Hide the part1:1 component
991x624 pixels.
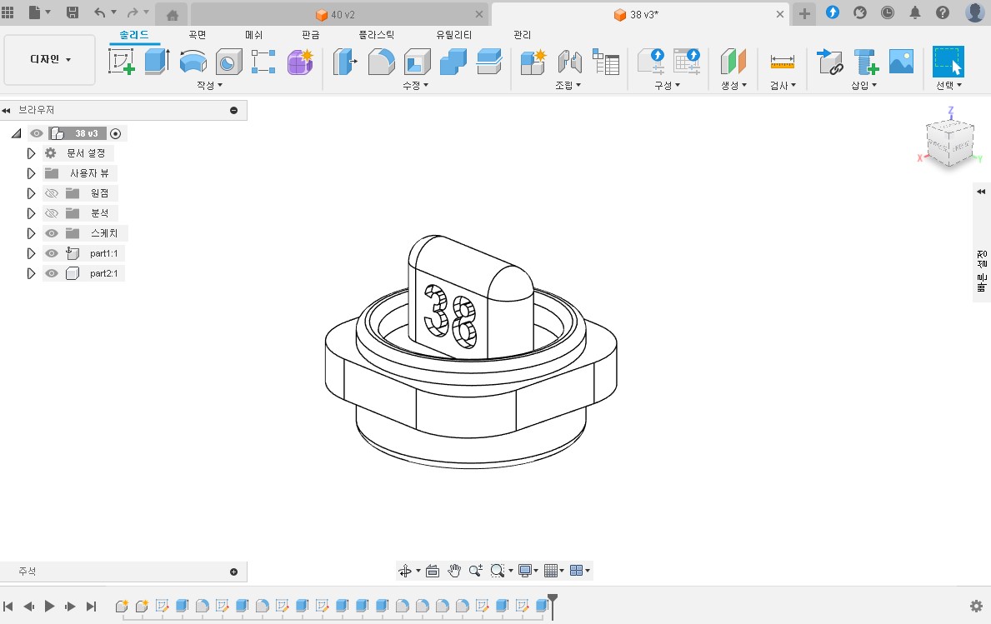coord(52,253)
